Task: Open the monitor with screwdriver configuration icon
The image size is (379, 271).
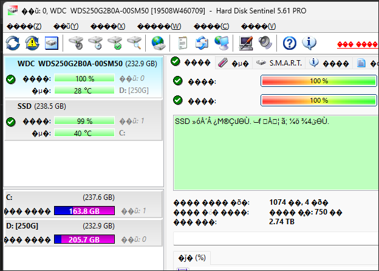Action: (246, 43)
